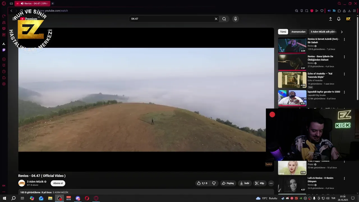Search tabs with Opera top-right magnifier
The width and height of the screenshot is (359, 202).
339,3
